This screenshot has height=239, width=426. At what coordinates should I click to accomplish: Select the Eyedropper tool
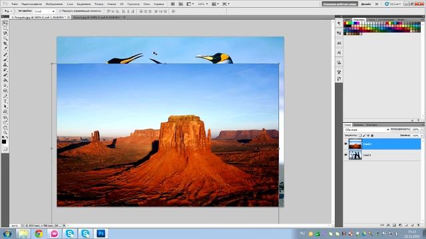(x=5, y=49)
